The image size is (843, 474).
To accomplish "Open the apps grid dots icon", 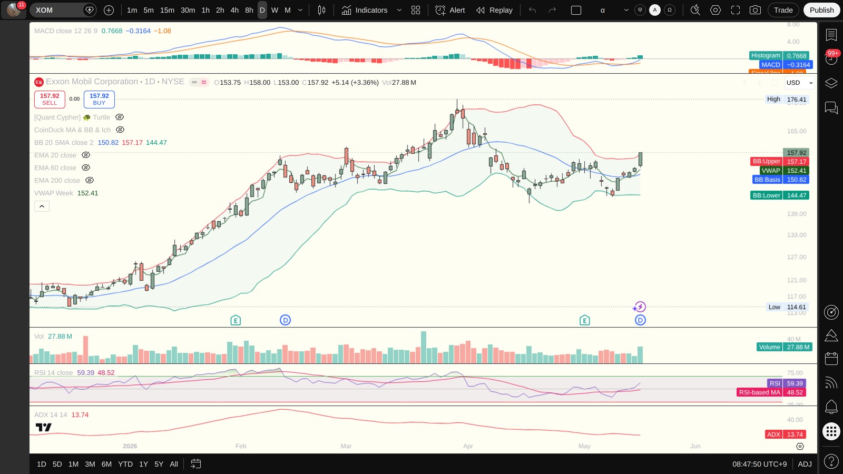I will 831,431.
